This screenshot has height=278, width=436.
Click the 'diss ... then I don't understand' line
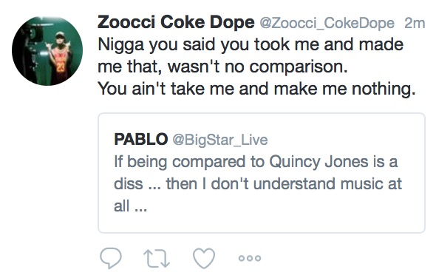tap(258, 184)
